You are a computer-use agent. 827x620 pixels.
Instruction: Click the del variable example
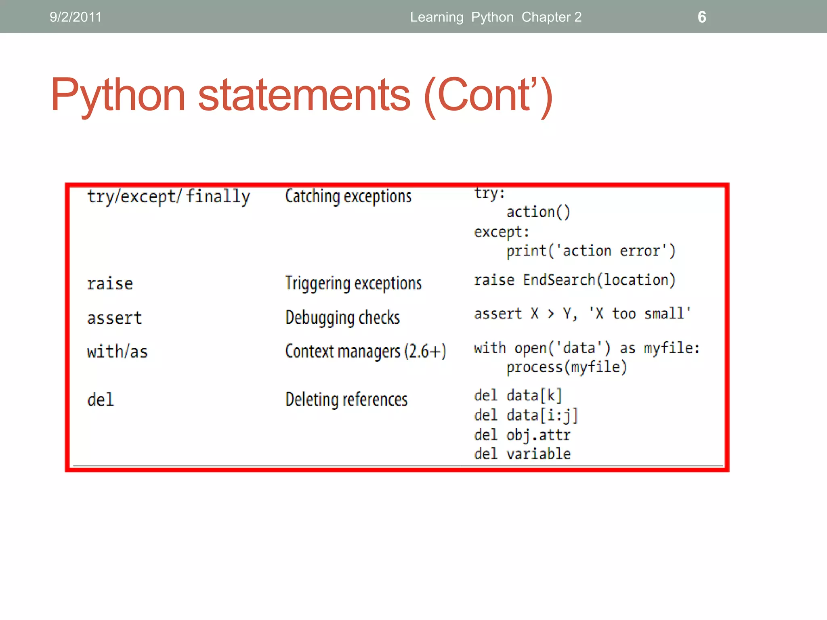[522, 454]
